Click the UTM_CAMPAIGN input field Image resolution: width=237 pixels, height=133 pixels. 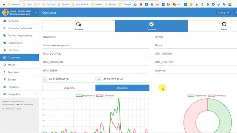[x=96, y=62]
